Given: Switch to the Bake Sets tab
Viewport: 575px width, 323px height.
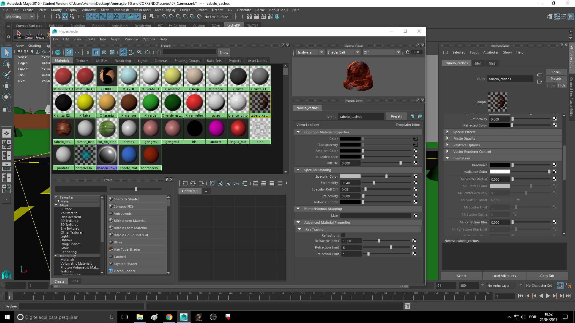Looking at the screenshot, I should tap(214, 61).
